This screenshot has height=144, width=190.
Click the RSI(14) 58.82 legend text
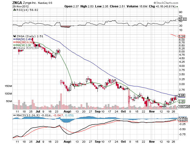pyautogui.click(x=27, y=10)
